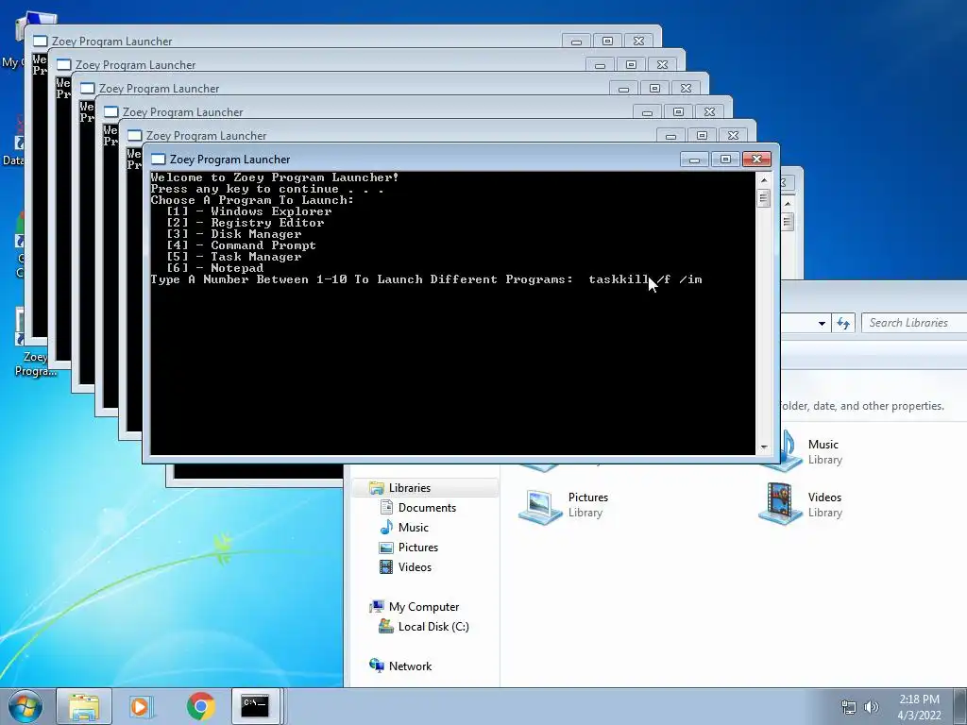Maximize the front Zoey Program Launcher window
This screenshot has height=725, width=967.
[725, 160]
